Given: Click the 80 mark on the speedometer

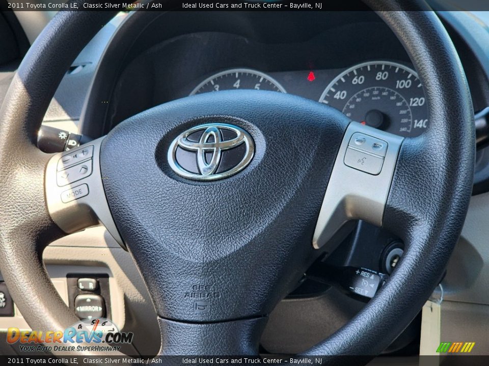Looking at the screenshot, I should pyautogui.click(x=382, y=76).
